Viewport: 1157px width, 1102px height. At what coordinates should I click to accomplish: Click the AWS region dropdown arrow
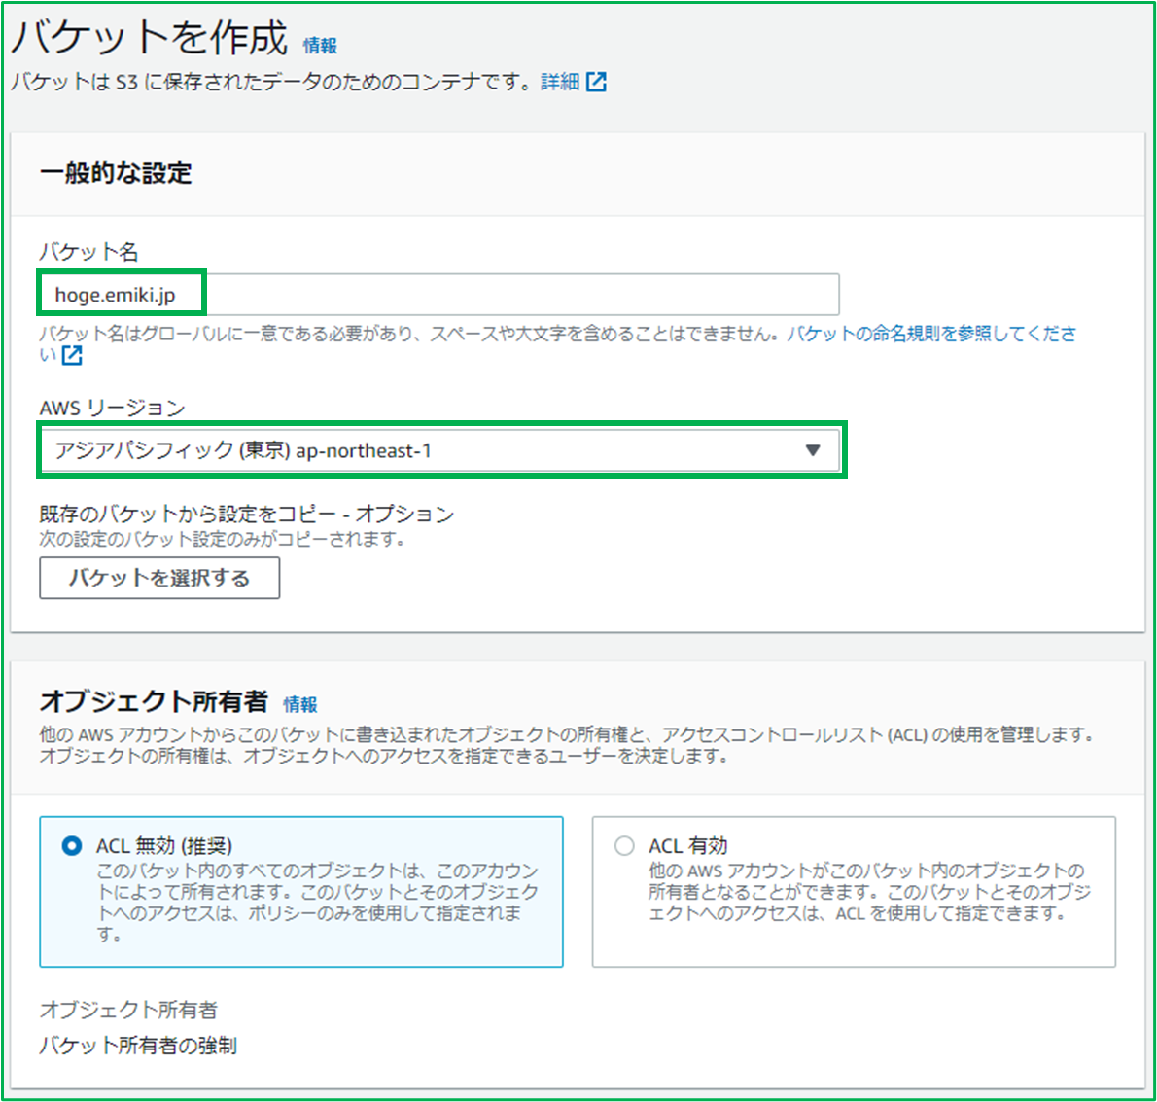click(813, 450)
